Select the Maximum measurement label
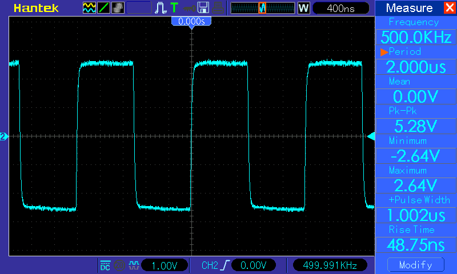This screenshot has height=274, width=457. tap(408, 170)
